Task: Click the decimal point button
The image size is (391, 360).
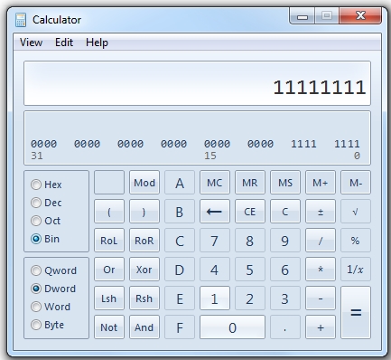Action: click(285, 327)
